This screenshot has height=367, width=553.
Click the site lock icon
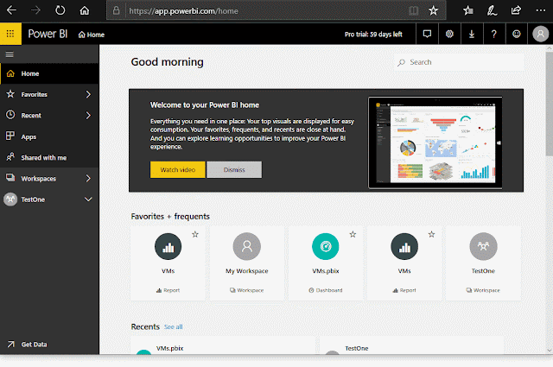click(x=116, y=10)
